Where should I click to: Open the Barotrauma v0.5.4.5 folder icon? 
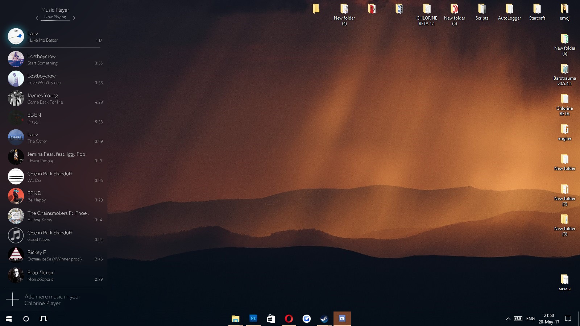(x=564, y=75)
